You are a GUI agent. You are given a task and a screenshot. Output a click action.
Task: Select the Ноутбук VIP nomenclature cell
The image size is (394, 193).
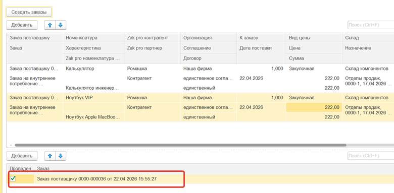click(x=93, y=97)
